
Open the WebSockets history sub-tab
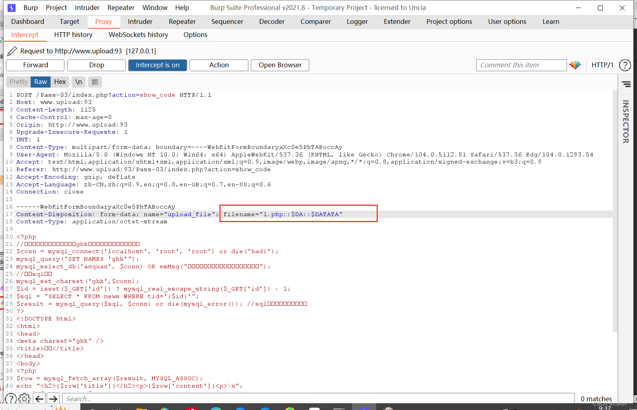click(x=139, y=35)
